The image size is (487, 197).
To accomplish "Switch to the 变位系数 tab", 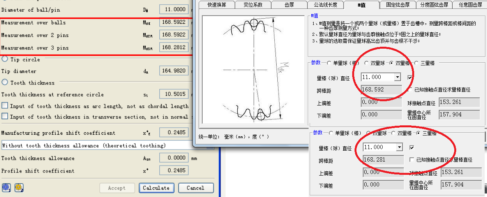I will [253, 5].
